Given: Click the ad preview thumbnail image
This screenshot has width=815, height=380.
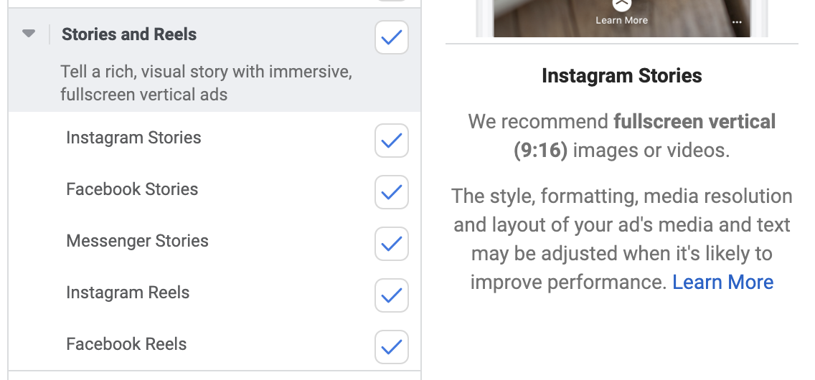Looking at the screenshot, I should 621,18.
